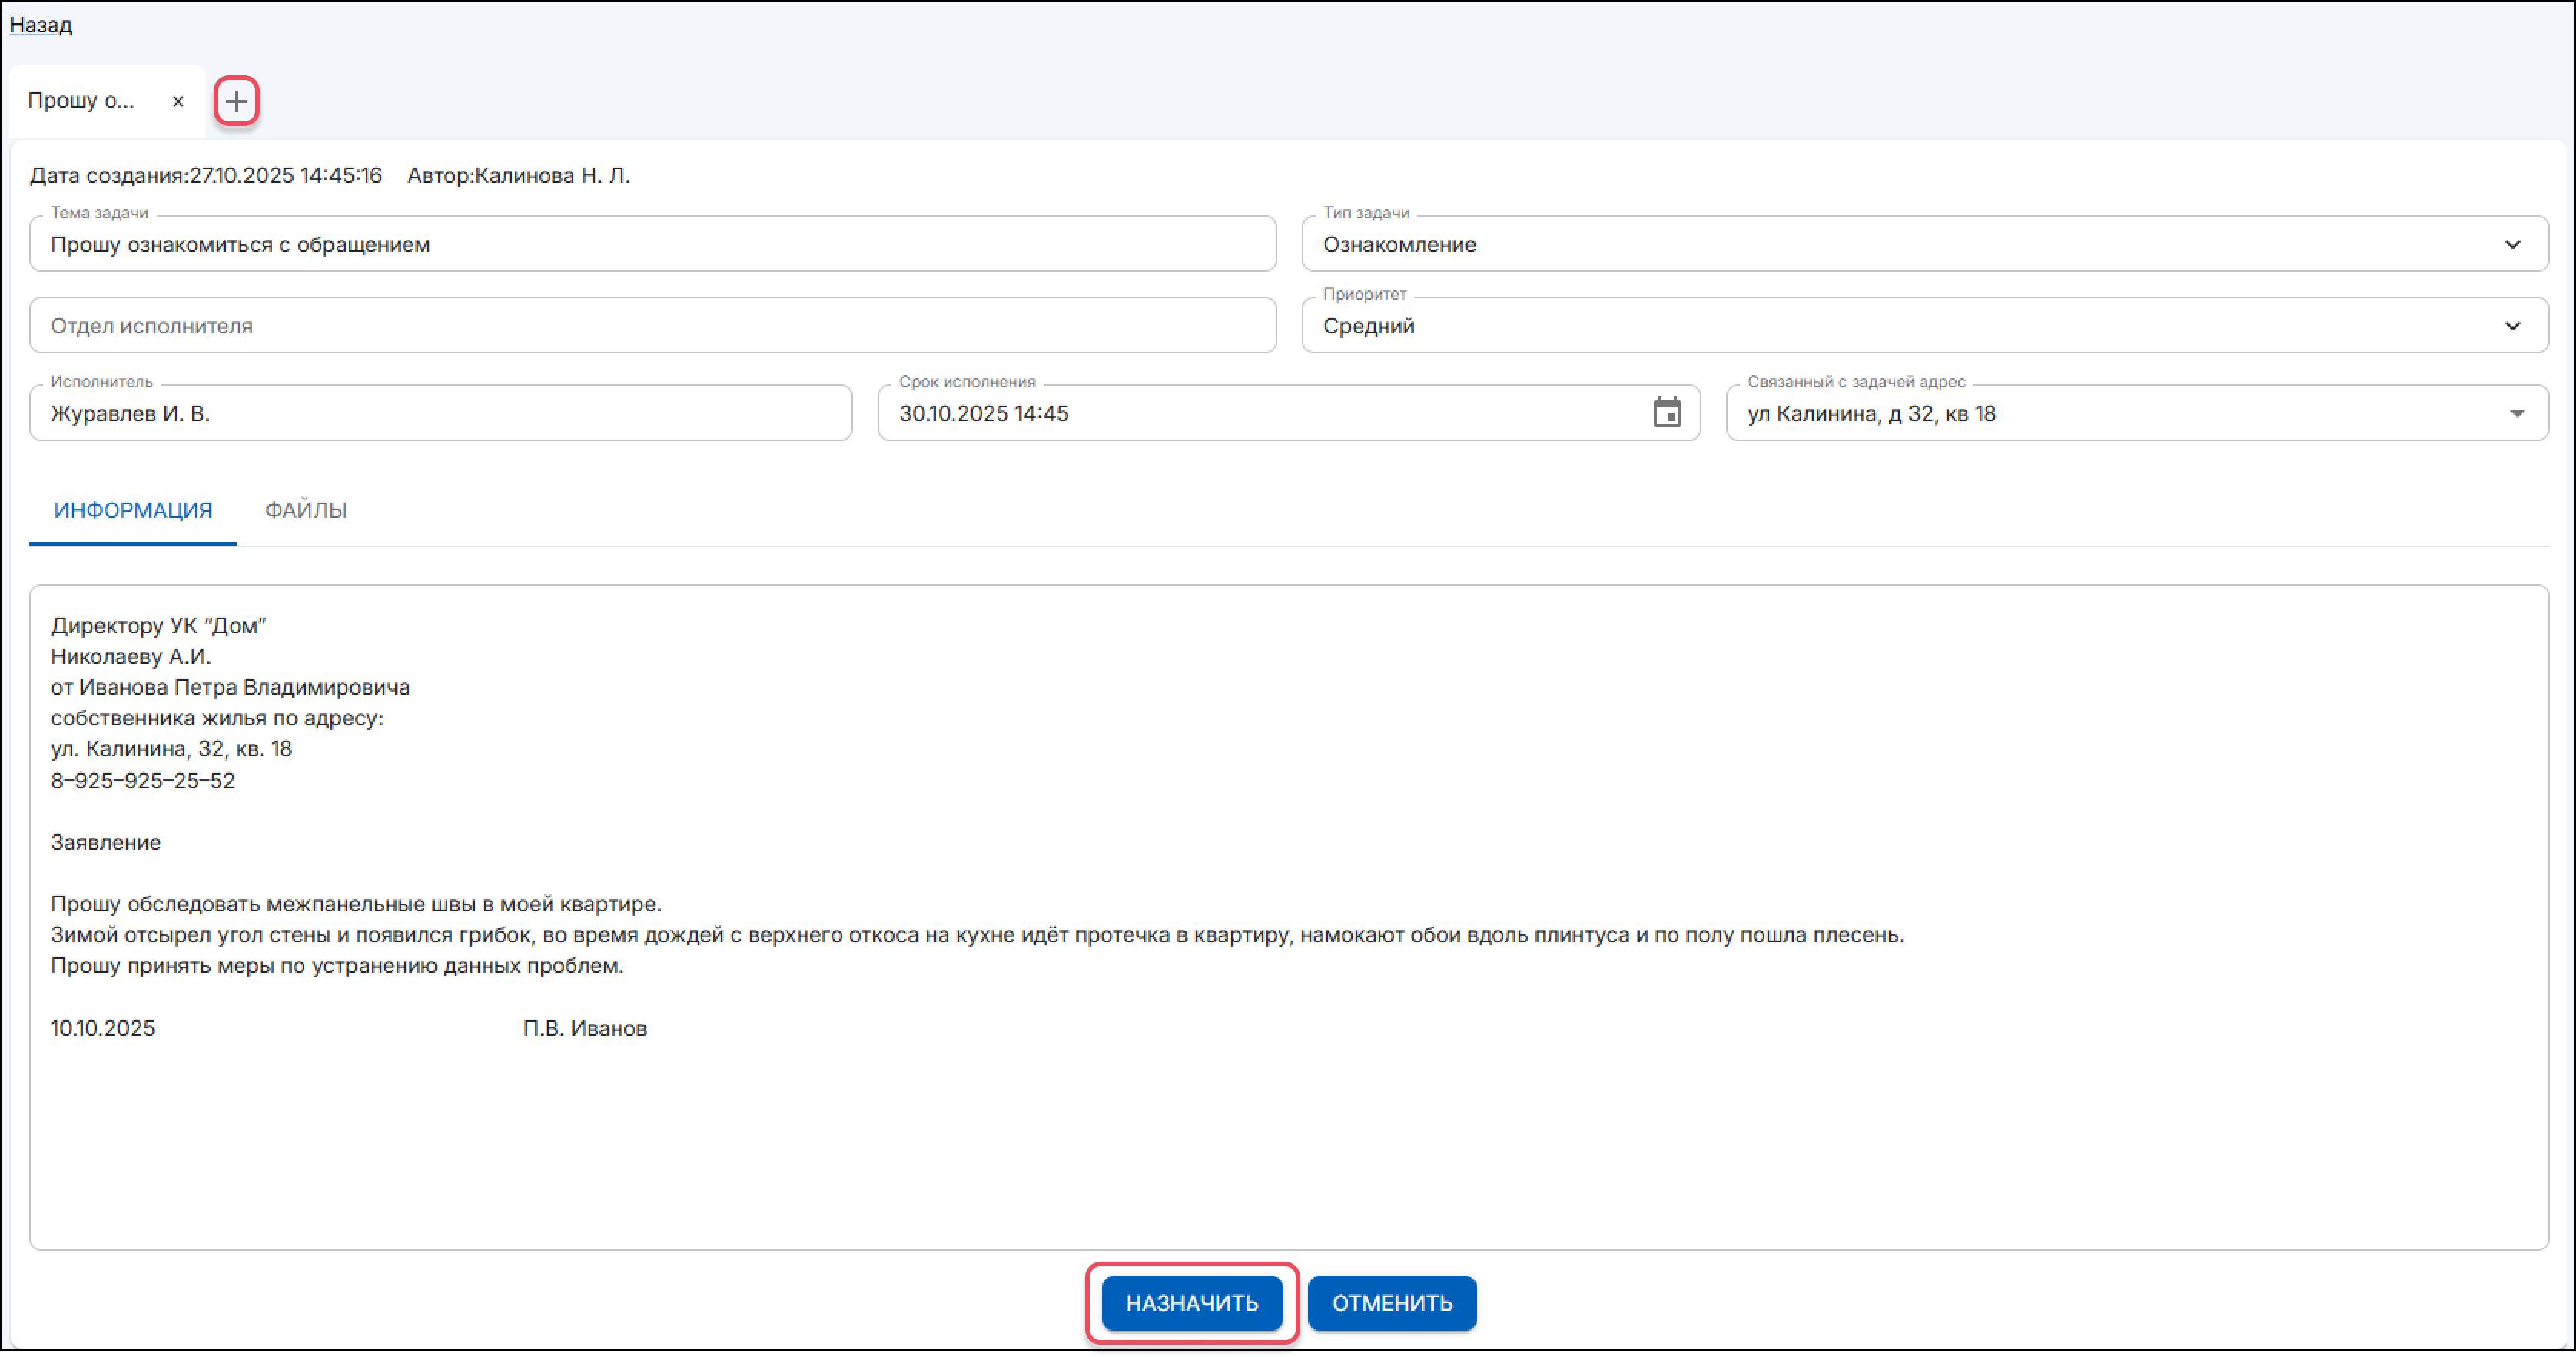The height and width of the screenshot is (1357, 2576).
Task: Close the 'Прошу о...' tab
Action: (x=178, y=101)
